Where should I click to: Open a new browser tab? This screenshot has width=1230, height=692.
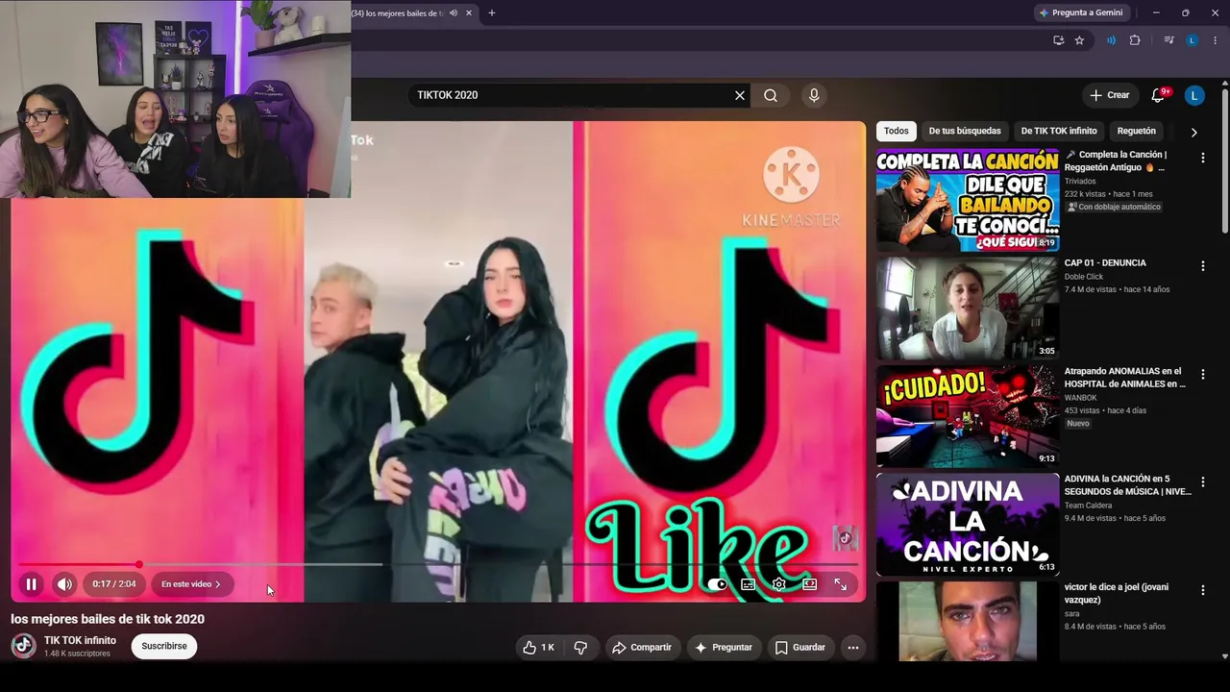pyautogui.click(x=492, y=13)
